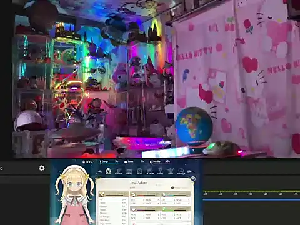
Task: Toggle the round option below the character name
Action: point(172,188)
